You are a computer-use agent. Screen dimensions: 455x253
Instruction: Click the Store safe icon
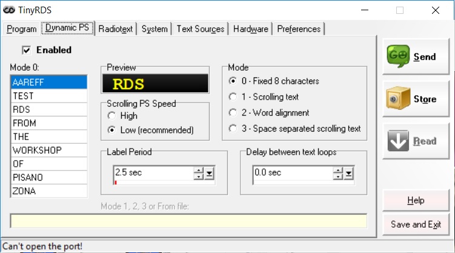pyautogui.click(x=398, y=98)
